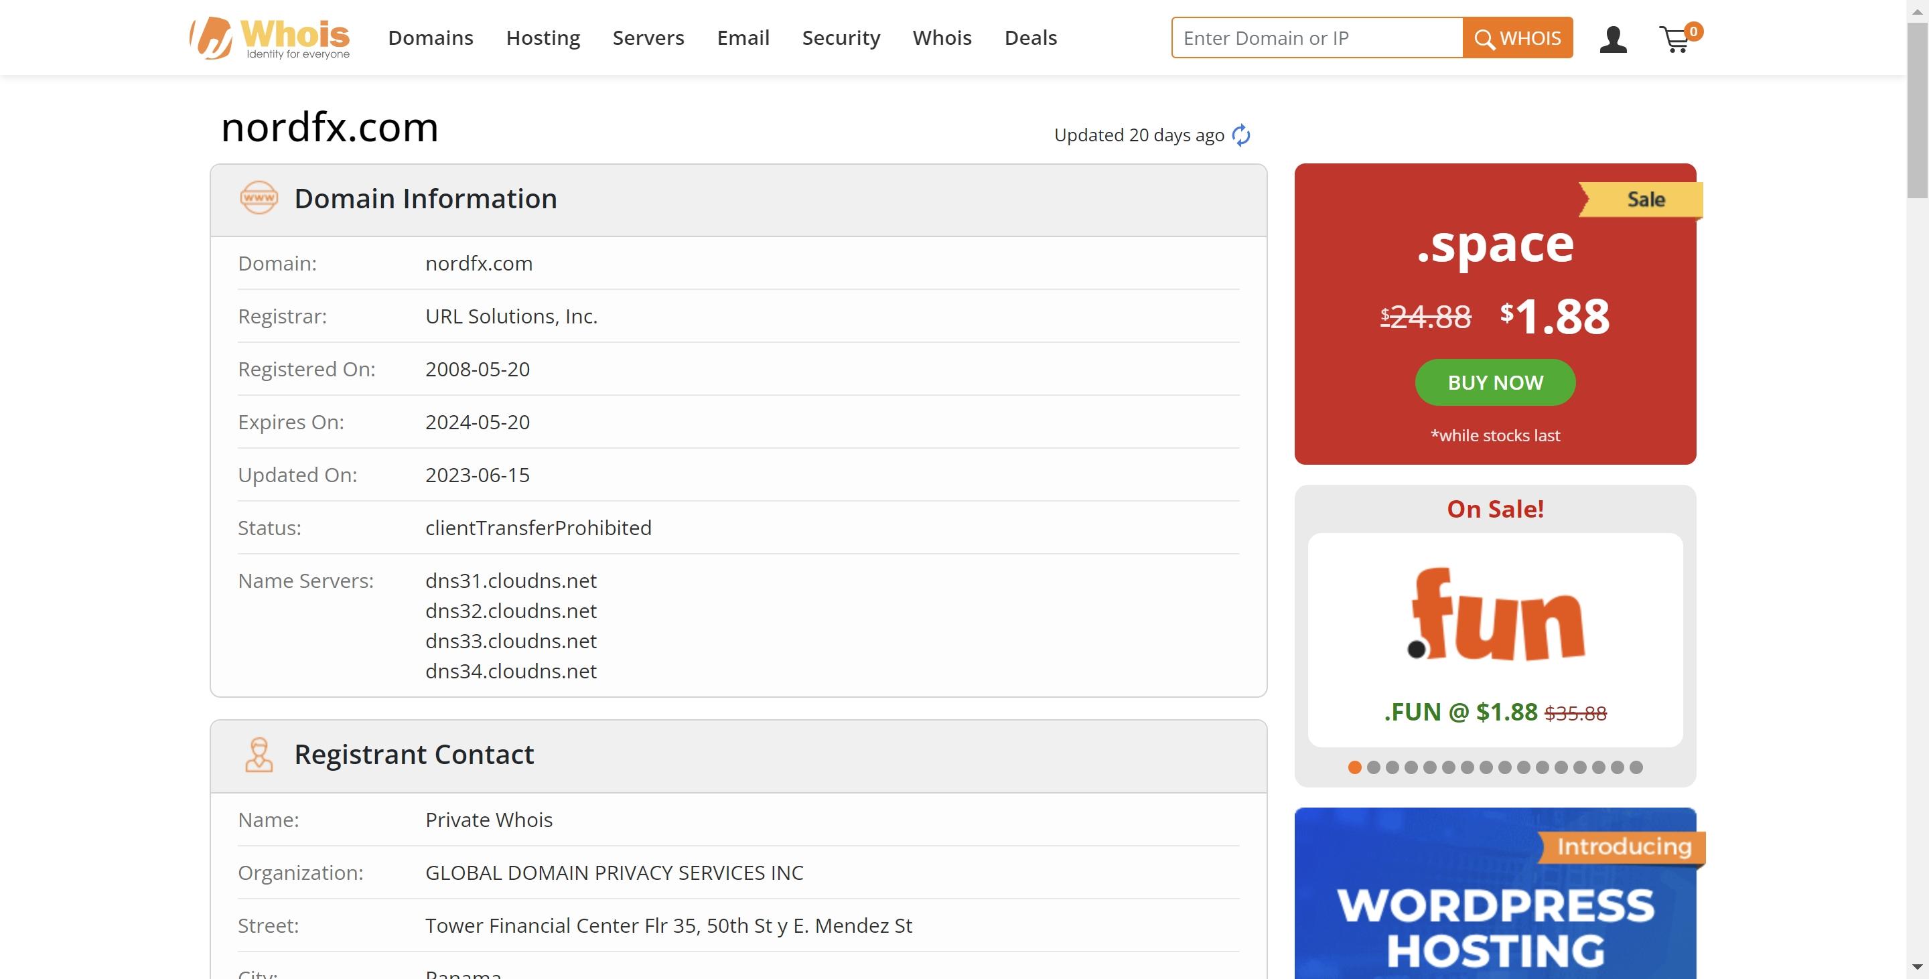Open the Security menu

[841, 37]
